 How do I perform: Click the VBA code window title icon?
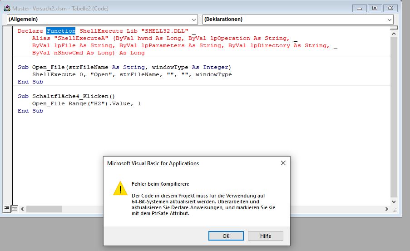7,8
